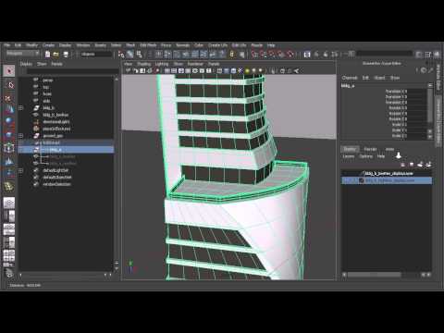Select directionalLight1 in the Outliner
The height and width of the screenshot is (333, 444).
click(x=56, y=122)
